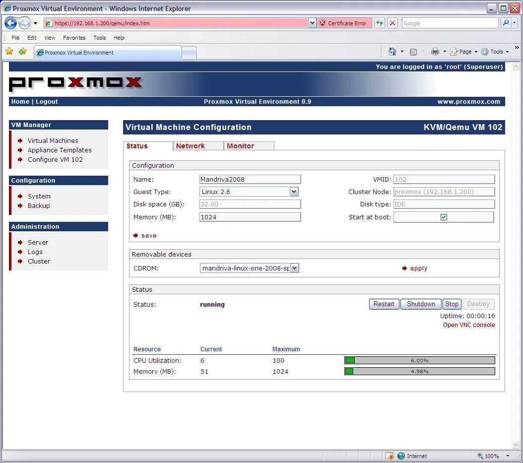This screenshot has width=523, height=463.
Task: Click the browser Forward arrow button
Action: [x=24, y=23]
